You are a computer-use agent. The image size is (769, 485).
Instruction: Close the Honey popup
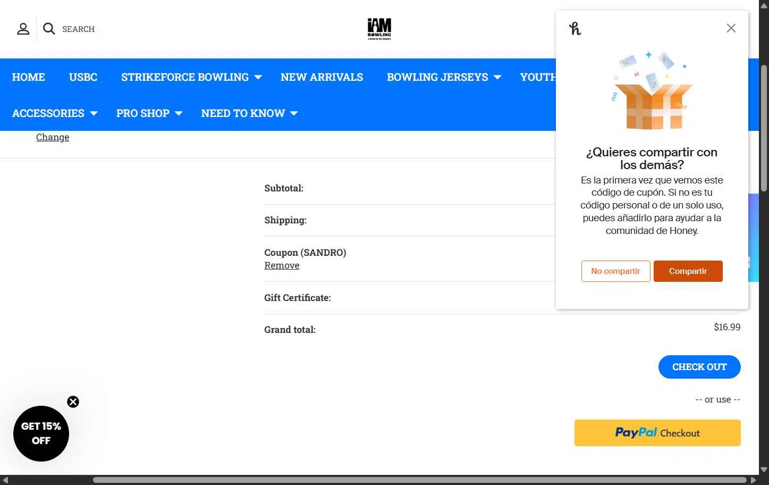[x=731, y=28]
